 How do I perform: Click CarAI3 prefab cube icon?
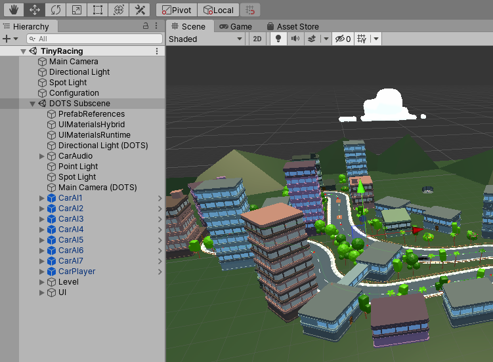coord(51,219)
